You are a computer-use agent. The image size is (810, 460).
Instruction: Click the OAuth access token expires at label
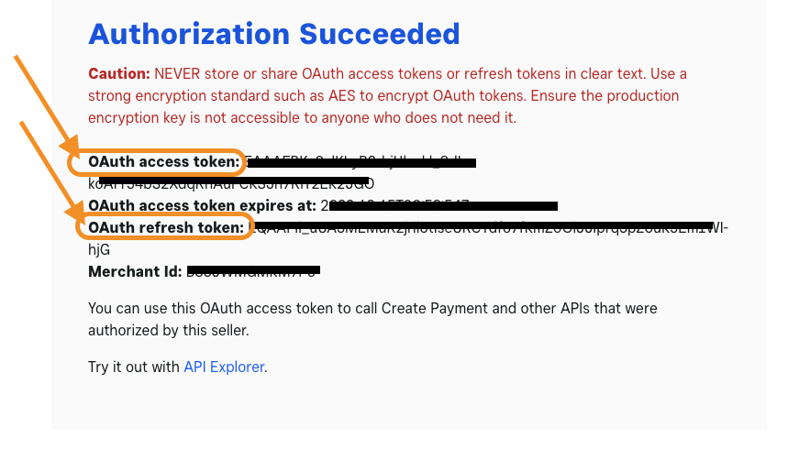point(202,205)
